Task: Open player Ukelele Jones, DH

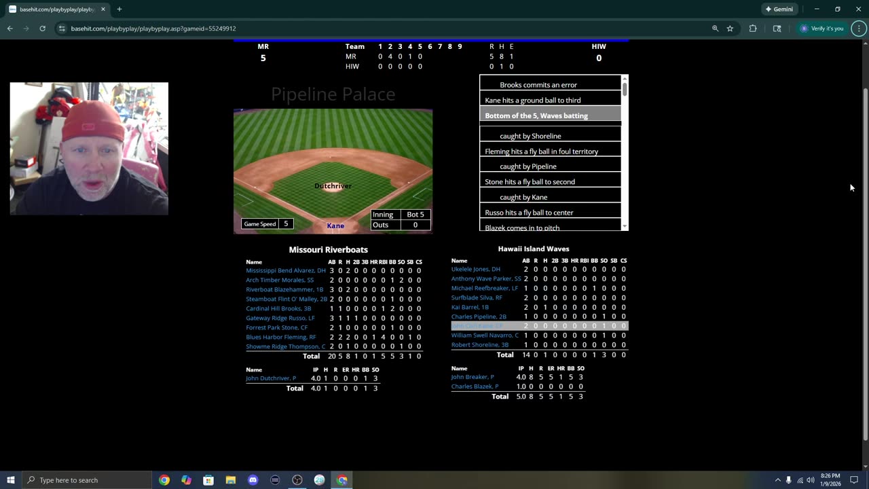Action: click(476, 269)
